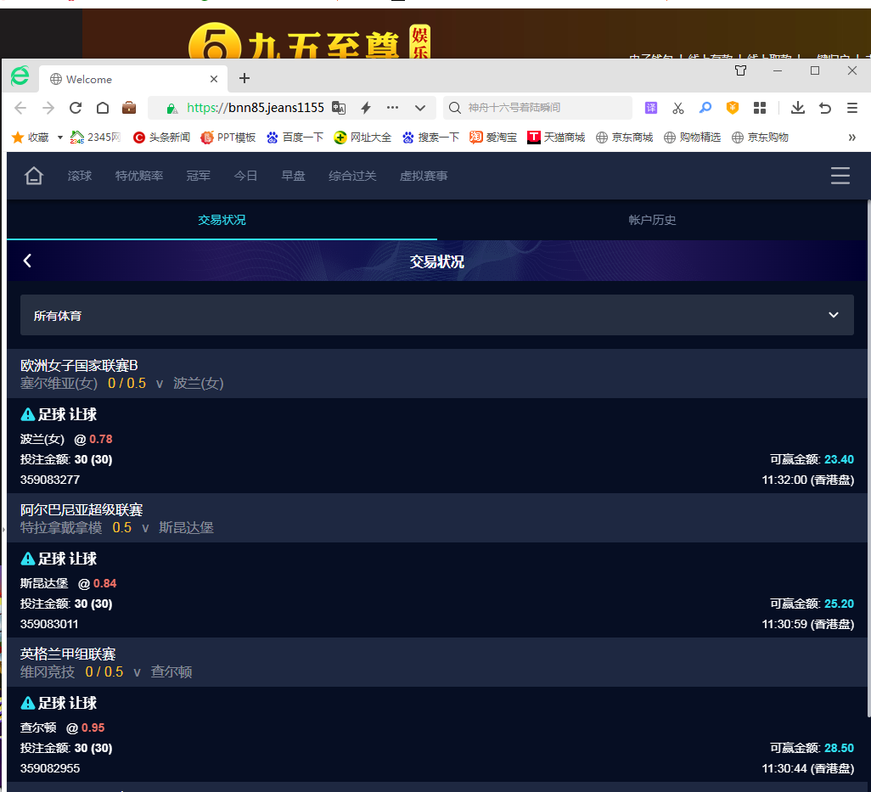
Task: Open the 滚球 menu item
Action: (x=80, y=176)
